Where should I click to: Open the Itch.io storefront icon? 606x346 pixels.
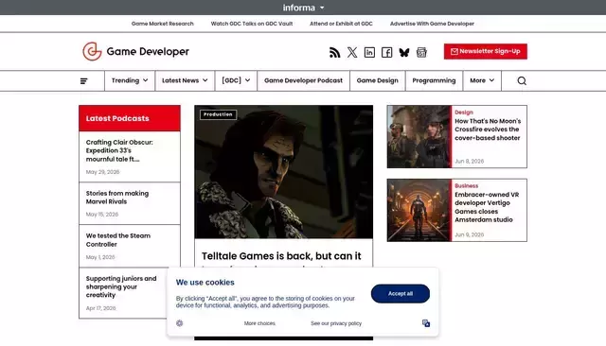click(x=421, y=52)
